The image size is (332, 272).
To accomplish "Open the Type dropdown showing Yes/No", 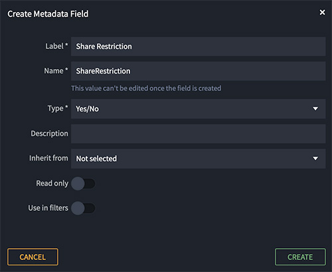I will click(198, 109).
